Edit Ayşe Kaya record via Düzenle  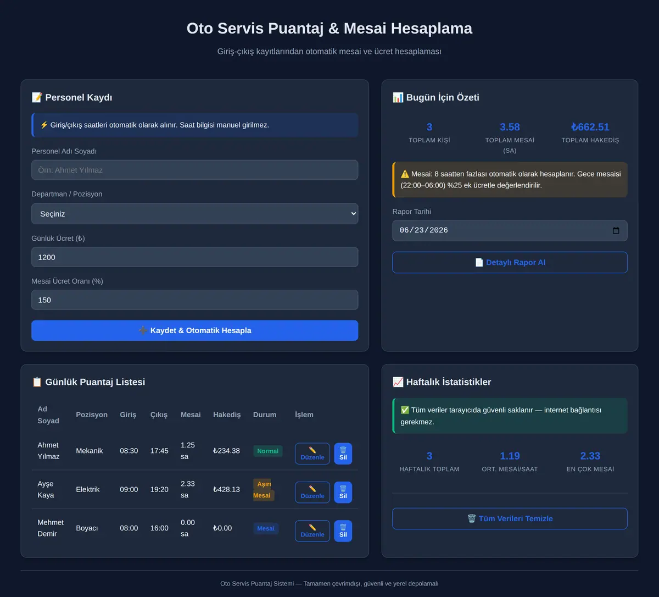pos(312,492)
